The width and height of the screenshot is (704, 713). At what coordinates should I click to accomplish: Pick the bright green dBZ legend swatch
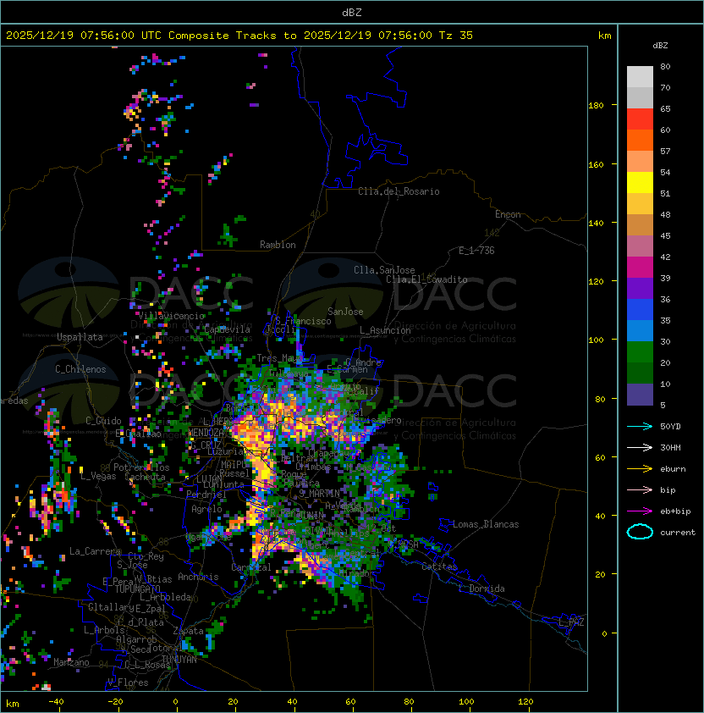(640, 351)
